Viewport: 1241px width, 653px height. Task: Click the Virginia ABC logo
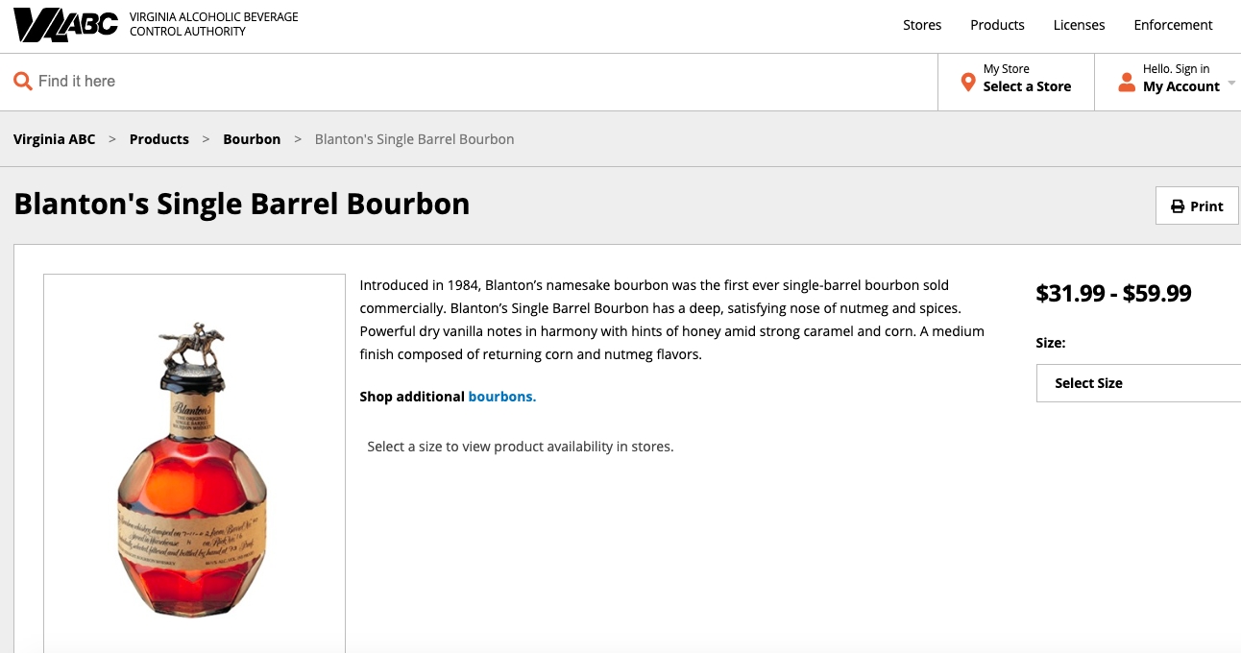click(x=65, y=25)
